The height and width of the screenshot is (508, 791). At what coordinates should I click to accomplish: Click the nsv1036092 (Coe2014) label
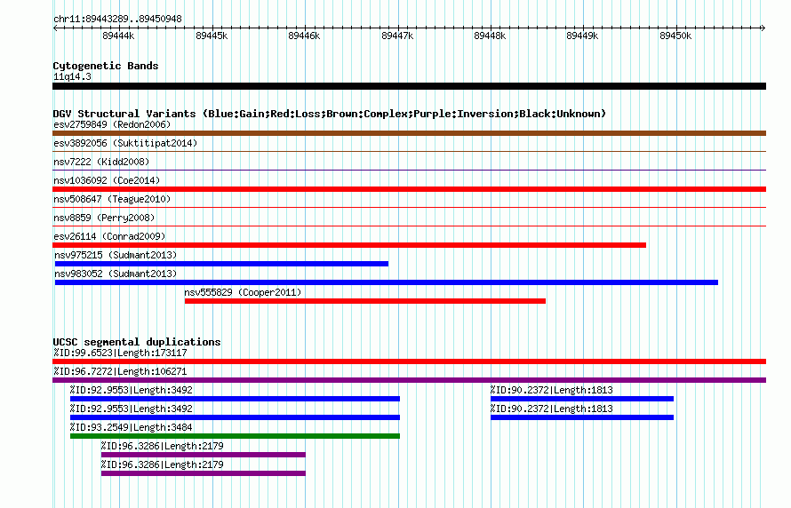click(107, 180)
